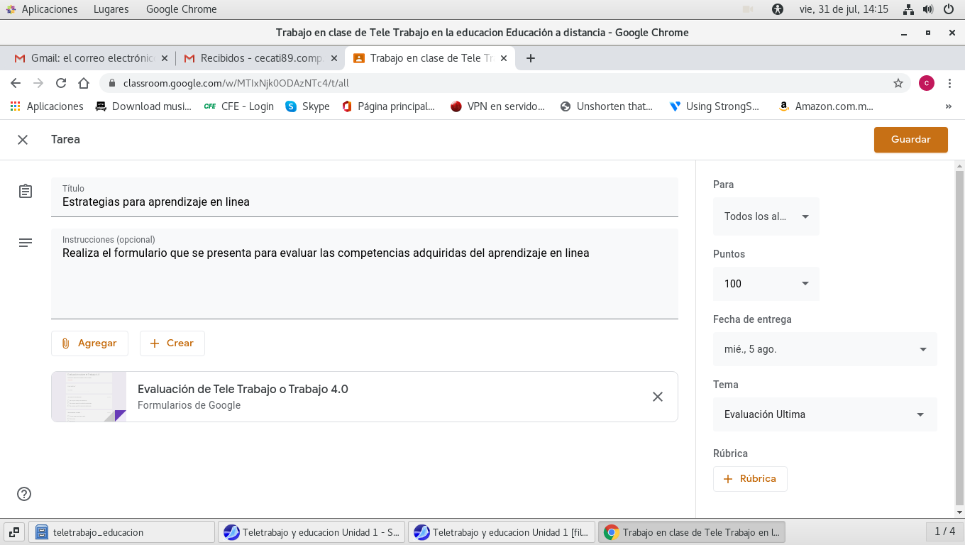Viewport: 965px width, 545px height.
Task: Bookmark this page with star icon
Action: click(x=898, y=83)
